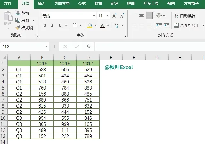Click the decrease font size icon
Screen dimensions: 205x144
(x=122, y=16)
